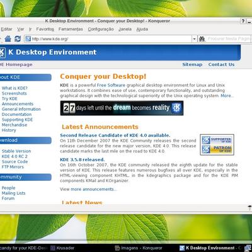This screenshot has height=252, width=252.
Task: Open the Supporting KDE link
Action: tap(18, 120)
